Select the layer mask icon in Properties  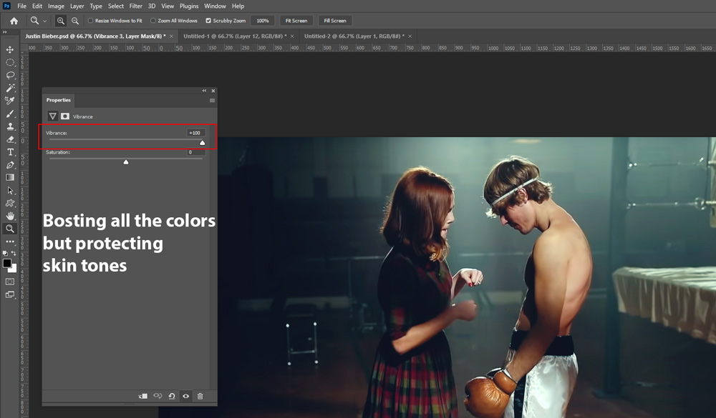[x=65, y=116]
